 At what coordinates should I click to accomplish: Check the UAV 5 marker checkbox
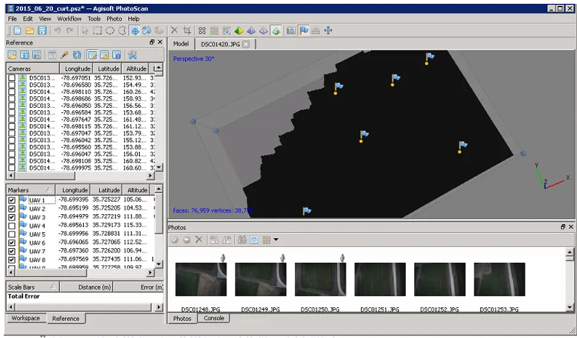[x=11, y=235]
